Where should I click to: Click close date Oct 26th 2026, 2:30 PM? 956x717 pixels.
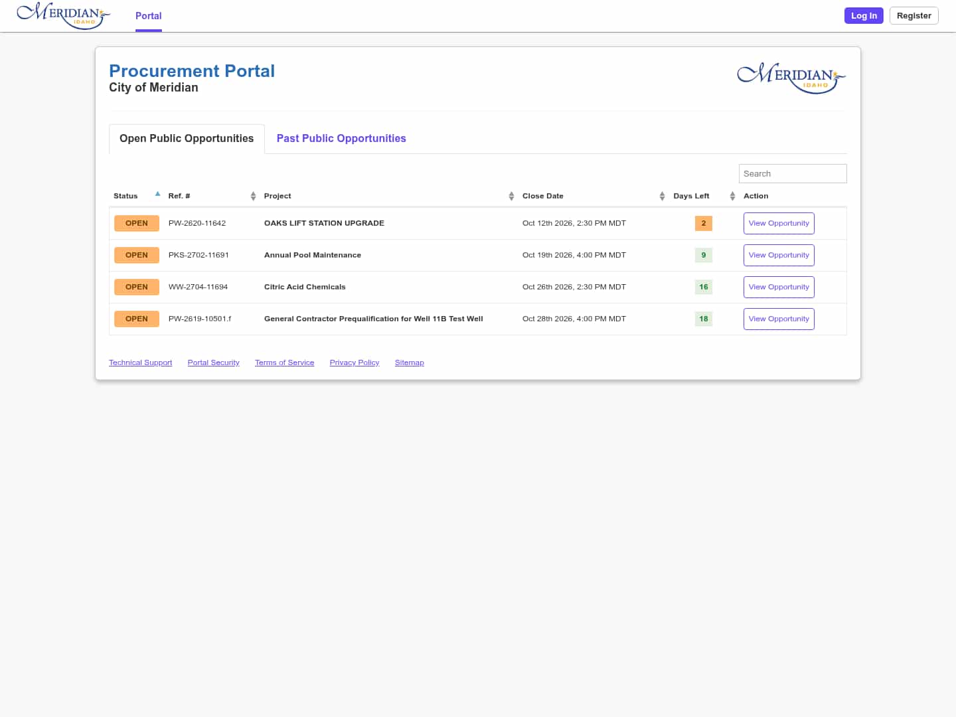coord(574,287)
